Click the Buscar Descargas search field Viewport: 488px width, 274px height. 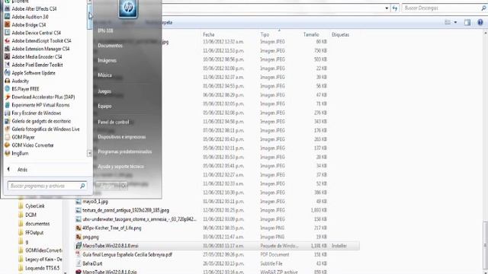tap(444, 8)
